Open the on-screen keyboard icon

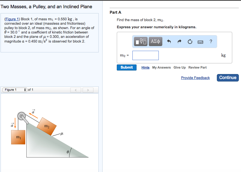pos(200,42)
